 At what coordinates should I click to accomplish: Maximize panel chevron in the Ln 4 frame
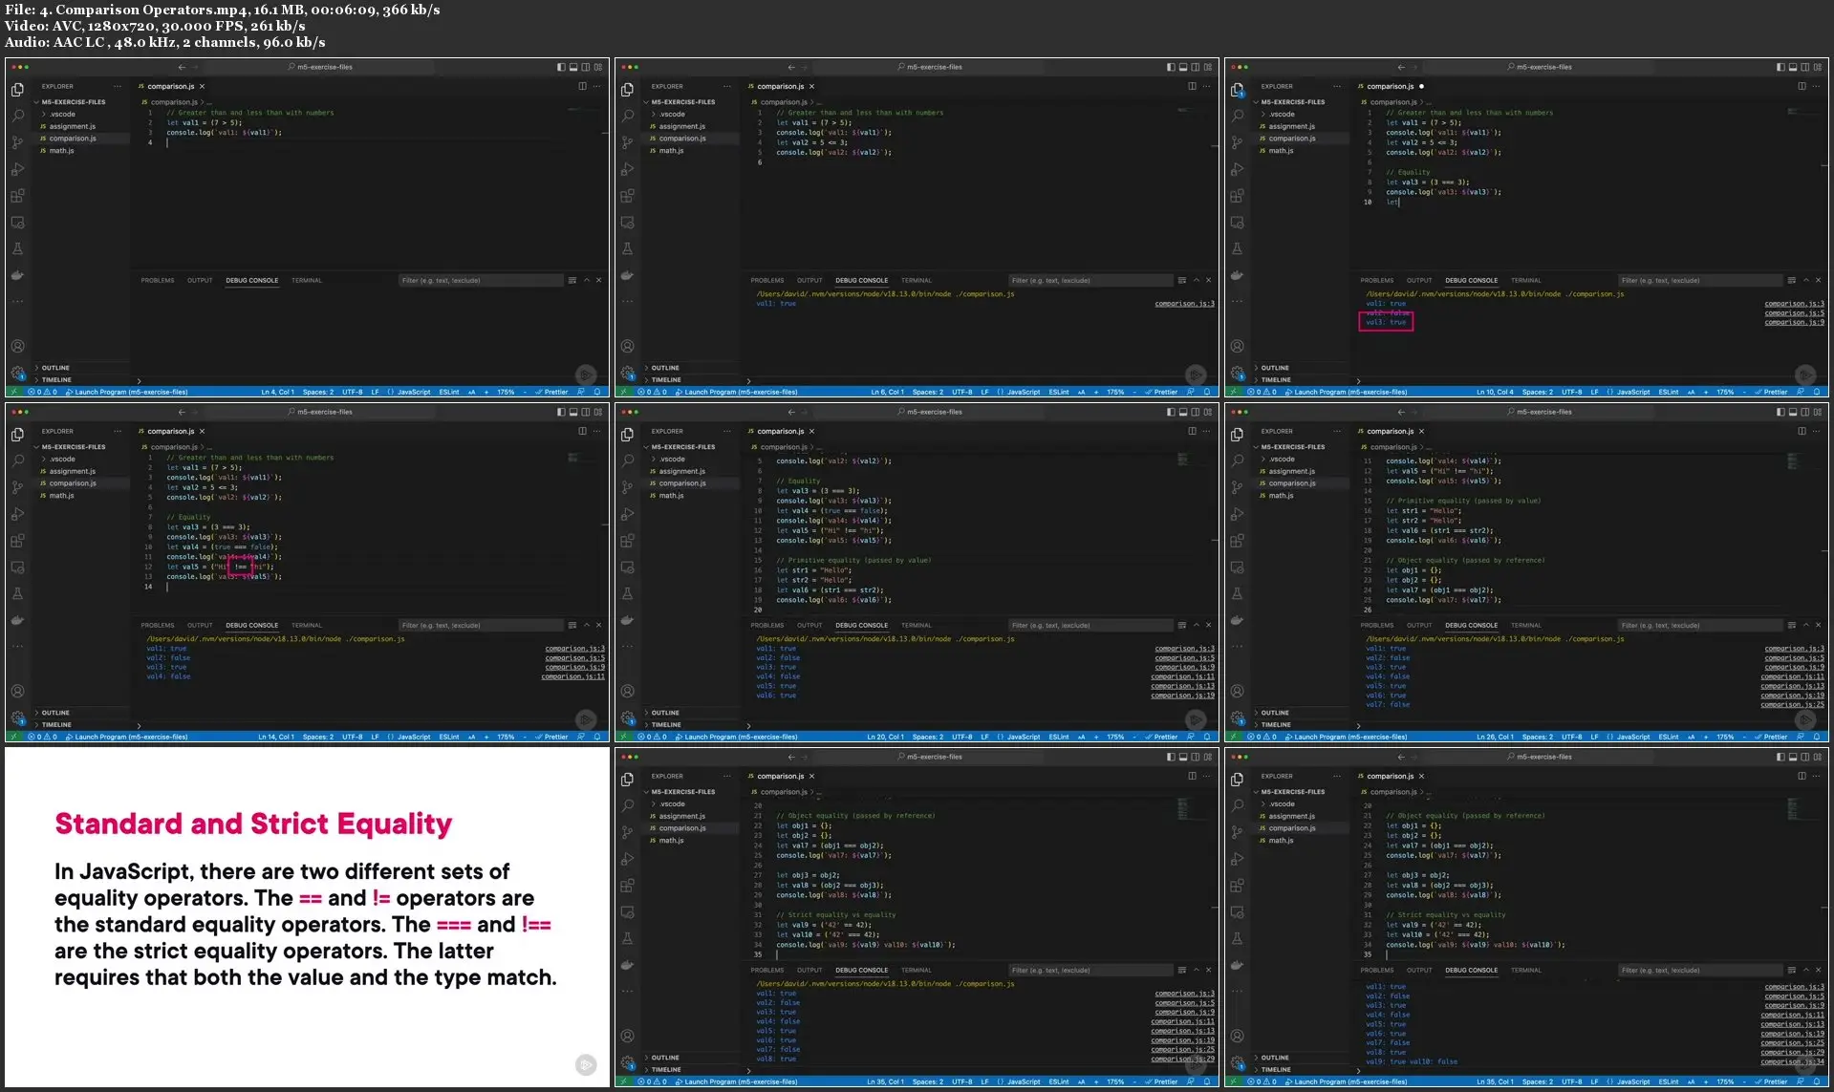(x=587, y=280)
